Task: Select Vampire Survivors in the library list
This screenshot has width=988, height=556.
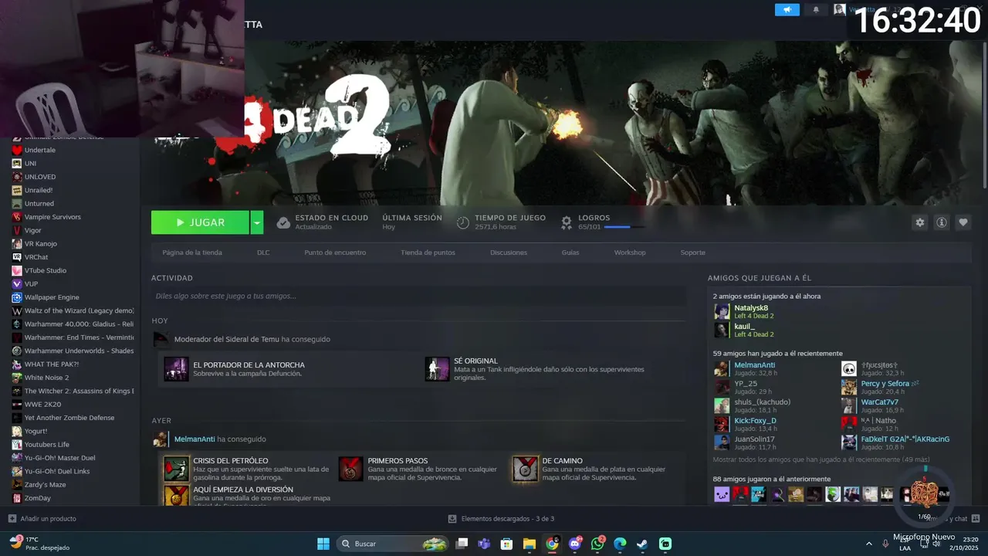Action: point(52,217)
